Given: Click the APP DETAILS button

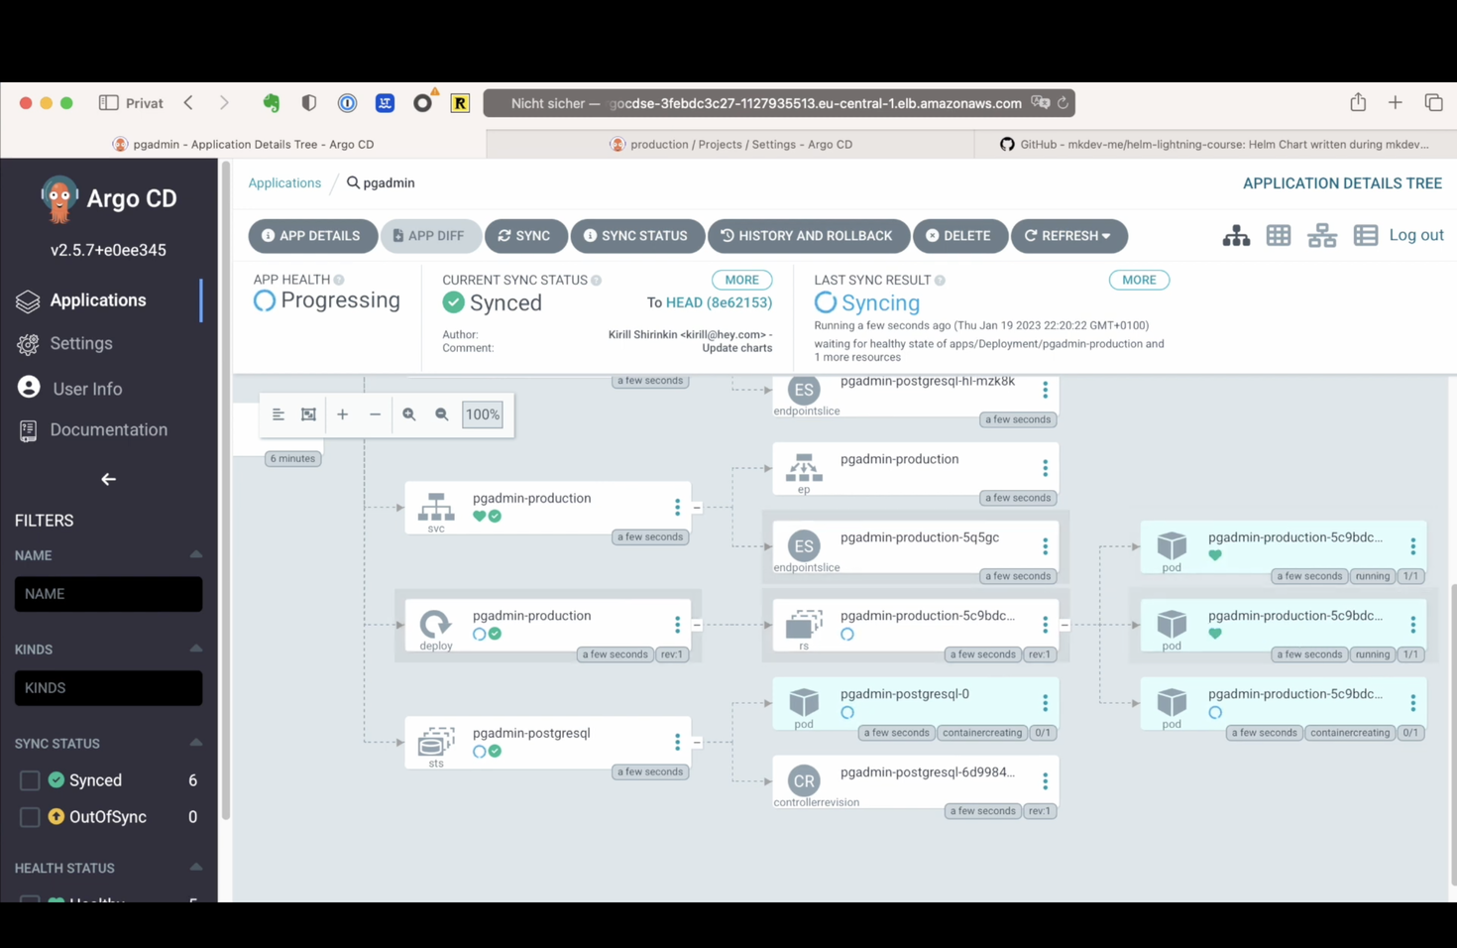Looking at the screenshot, I should [312, 236].
